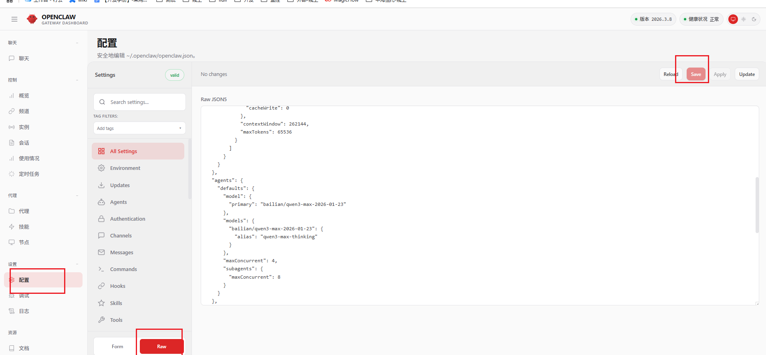Click the 版本 2026.3.8 status pill

(x=653, y=19)
